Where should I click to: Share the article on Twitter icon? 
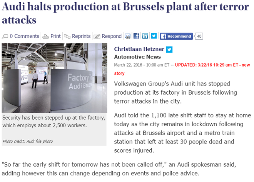[x=154, y=36]
